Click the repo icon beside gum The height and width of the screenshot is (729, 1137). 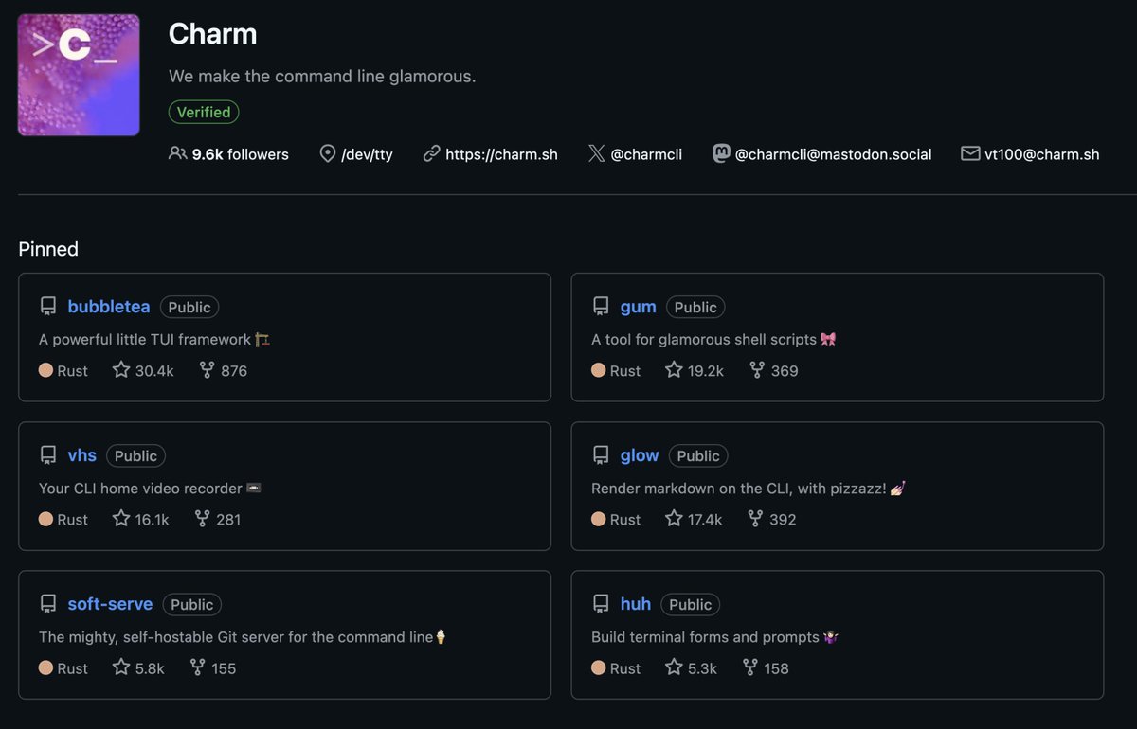point(600,307)
